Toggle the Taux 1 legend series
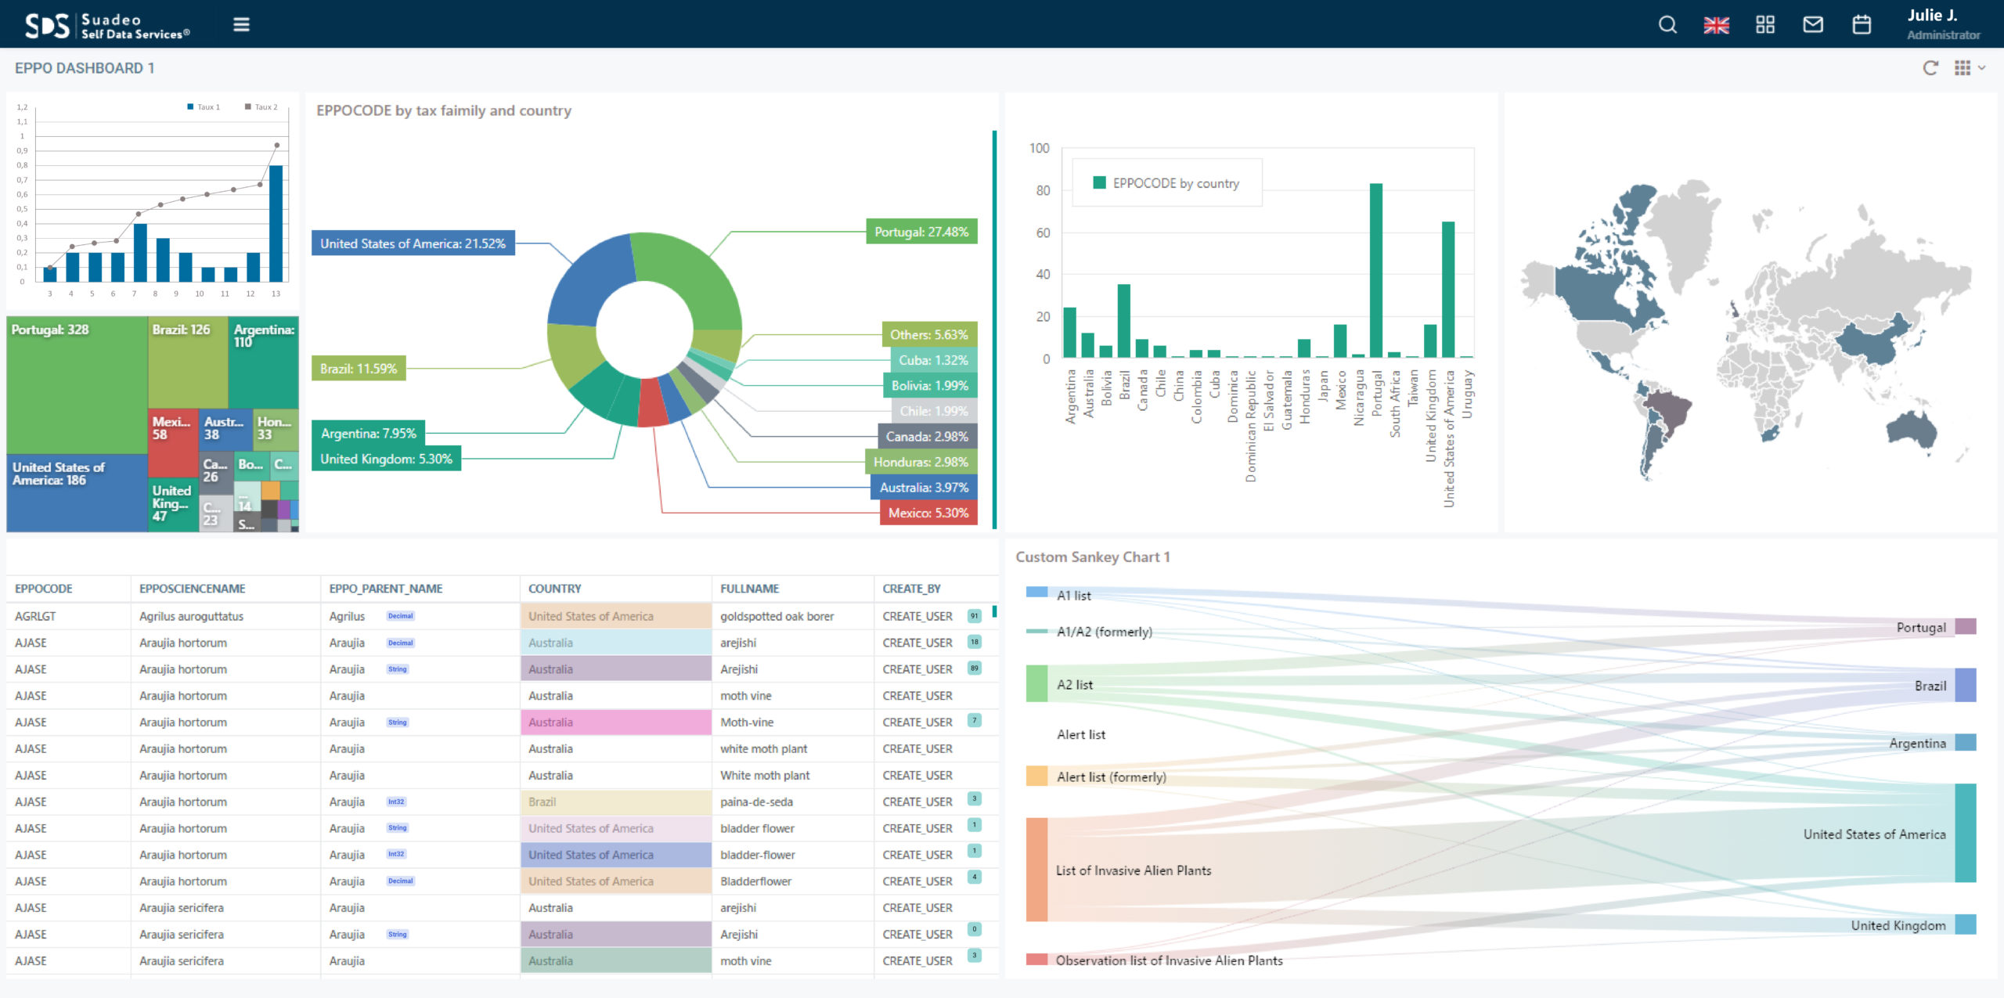 pos(204,107)
